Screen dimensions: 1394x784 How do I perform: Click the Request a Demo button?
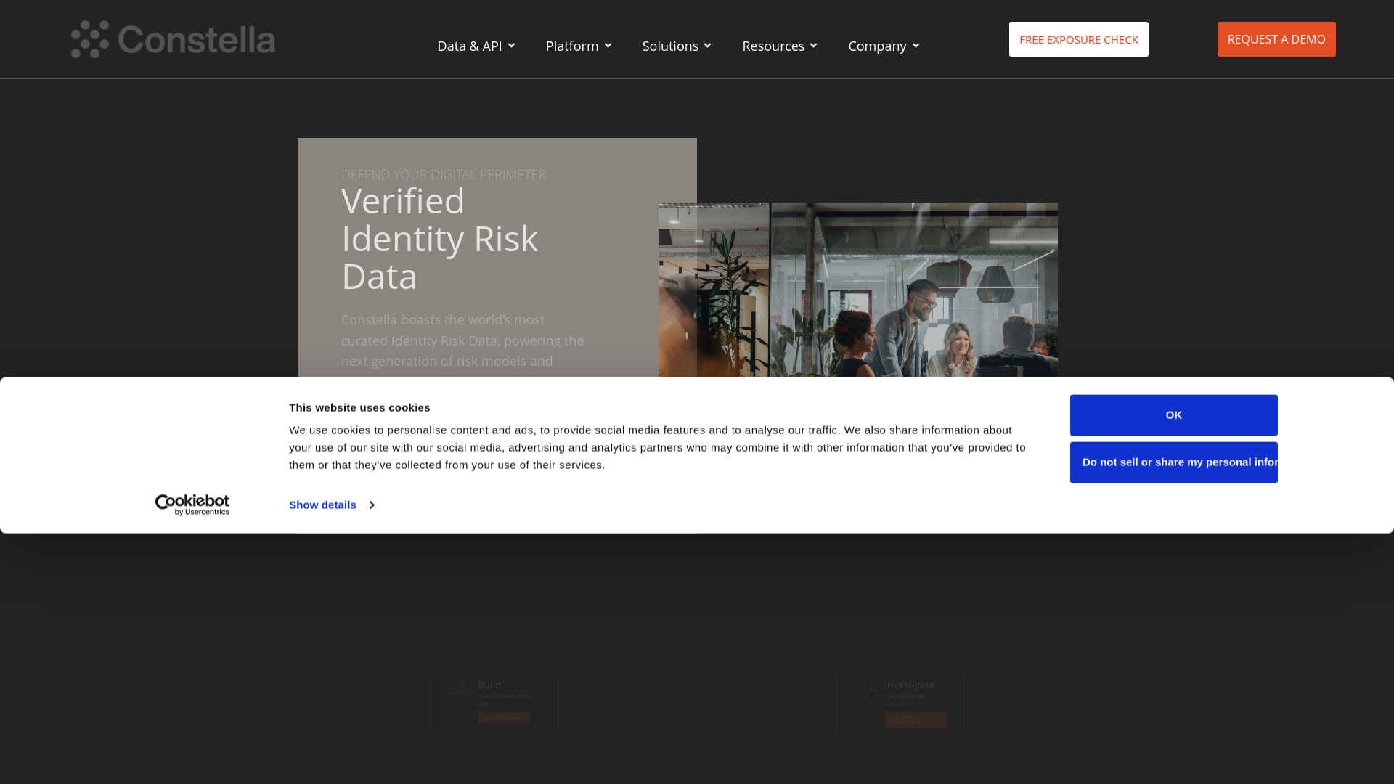click(x=1276, y=39)
